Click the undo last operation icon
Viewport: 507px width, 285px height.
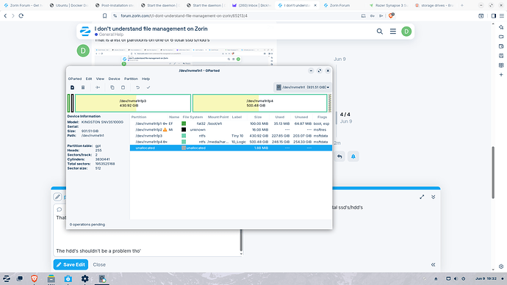137,87
